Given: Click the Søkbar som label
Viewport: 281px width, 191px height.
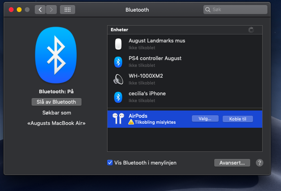Looking at the screenshot, I should [x=57, y=113].
